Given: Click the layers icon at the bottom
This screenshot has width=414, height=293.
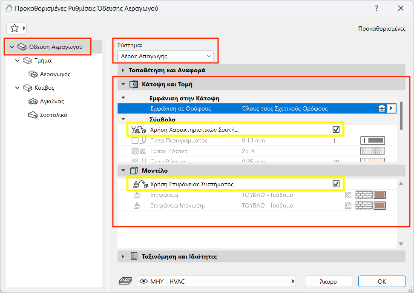Looking at the screenshot, I should 125,281.
